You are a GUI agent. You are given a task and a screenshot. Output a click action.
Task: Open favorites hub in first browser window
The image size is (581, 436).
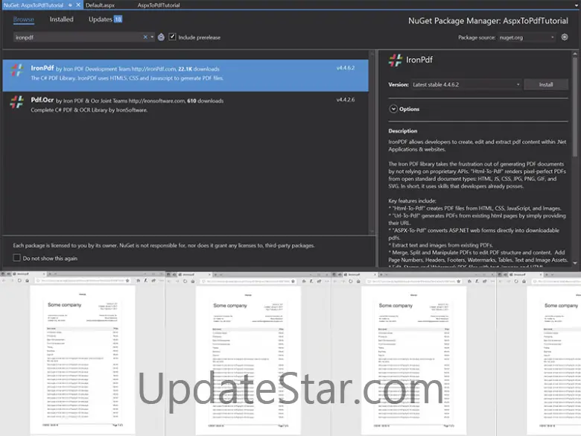[x=139, y=281]
